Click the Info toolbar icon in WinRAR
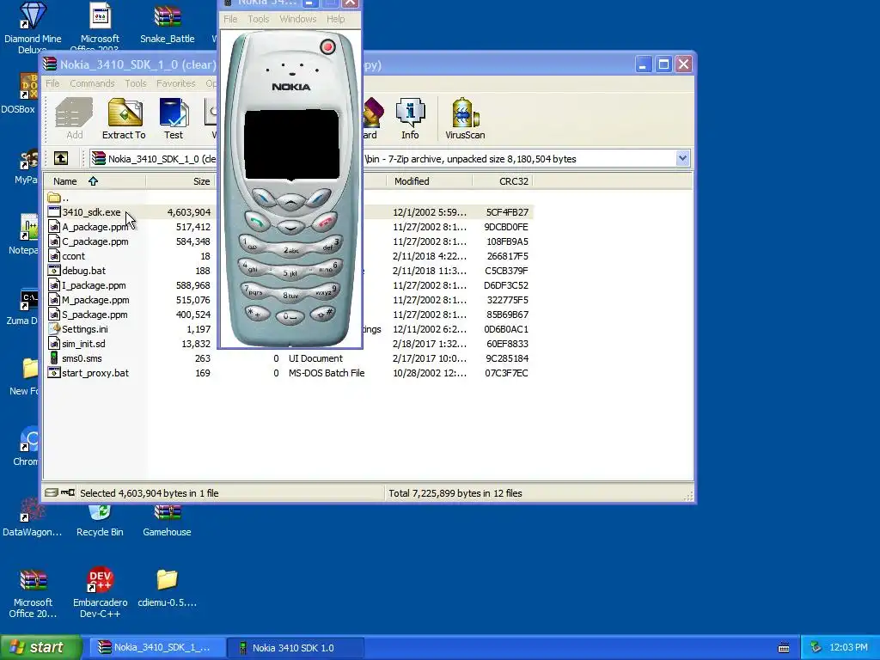Viewport: 880px width, 660px height. (x=410, y=119)
